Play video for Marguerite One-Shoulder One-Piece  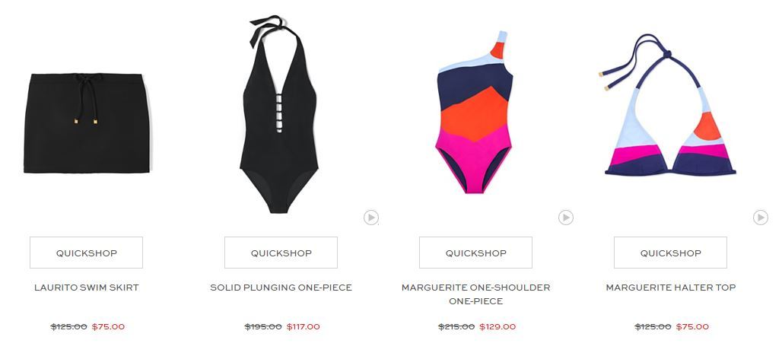pos(565,218)
